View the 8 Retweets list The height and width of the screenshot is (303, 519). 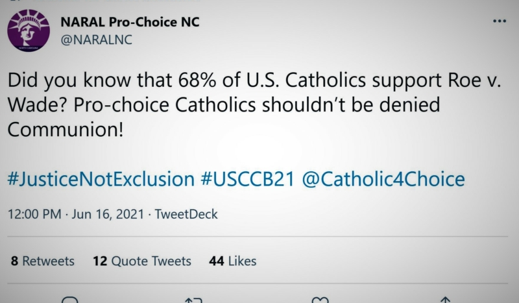[42, 261]
